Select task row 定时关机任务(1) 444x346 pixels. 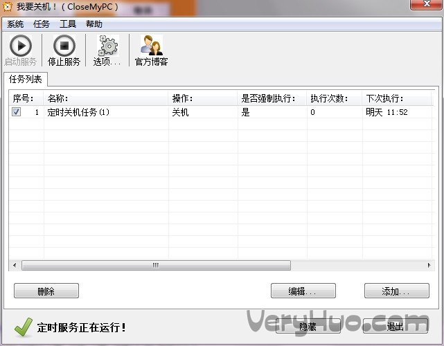click(x=221, y=112)
